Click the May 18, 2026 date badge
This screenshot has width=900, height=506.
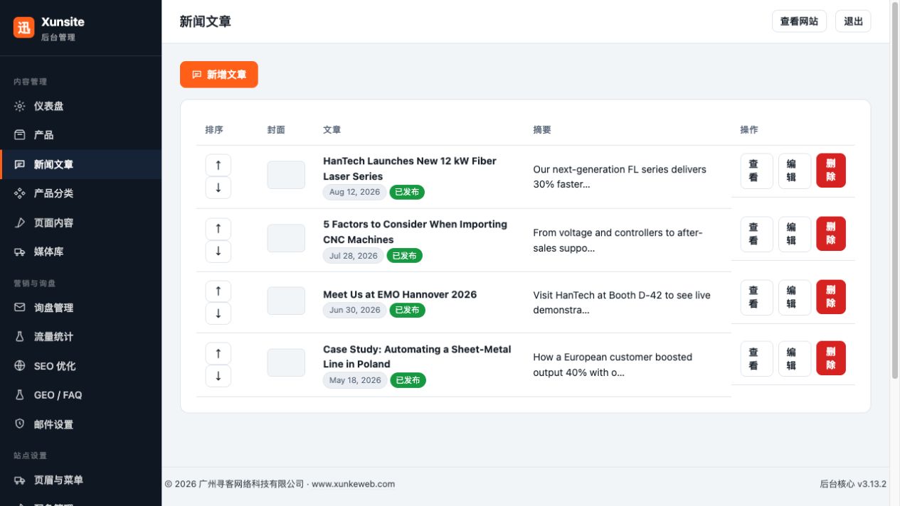(x=355, y=381)
